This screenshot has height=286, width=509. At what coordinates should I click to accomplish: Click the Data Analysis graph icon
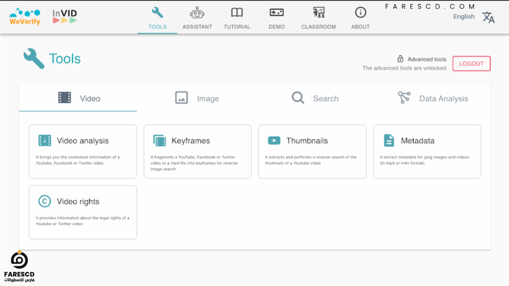coord(404,97)
